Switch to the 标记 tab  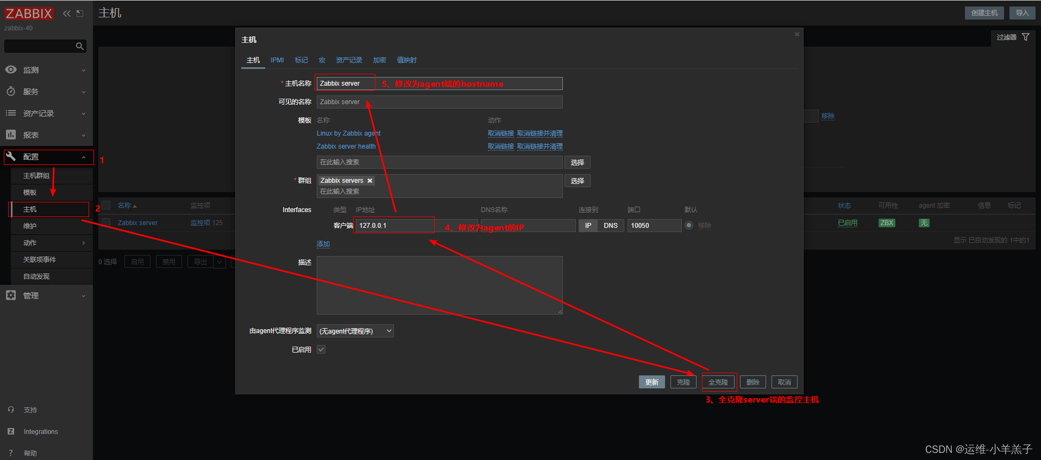[301, 60]
